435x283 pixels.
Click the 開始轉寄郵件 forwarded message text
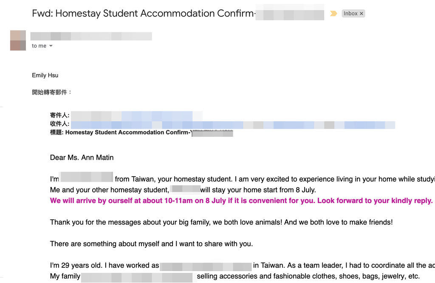point(51,92)
